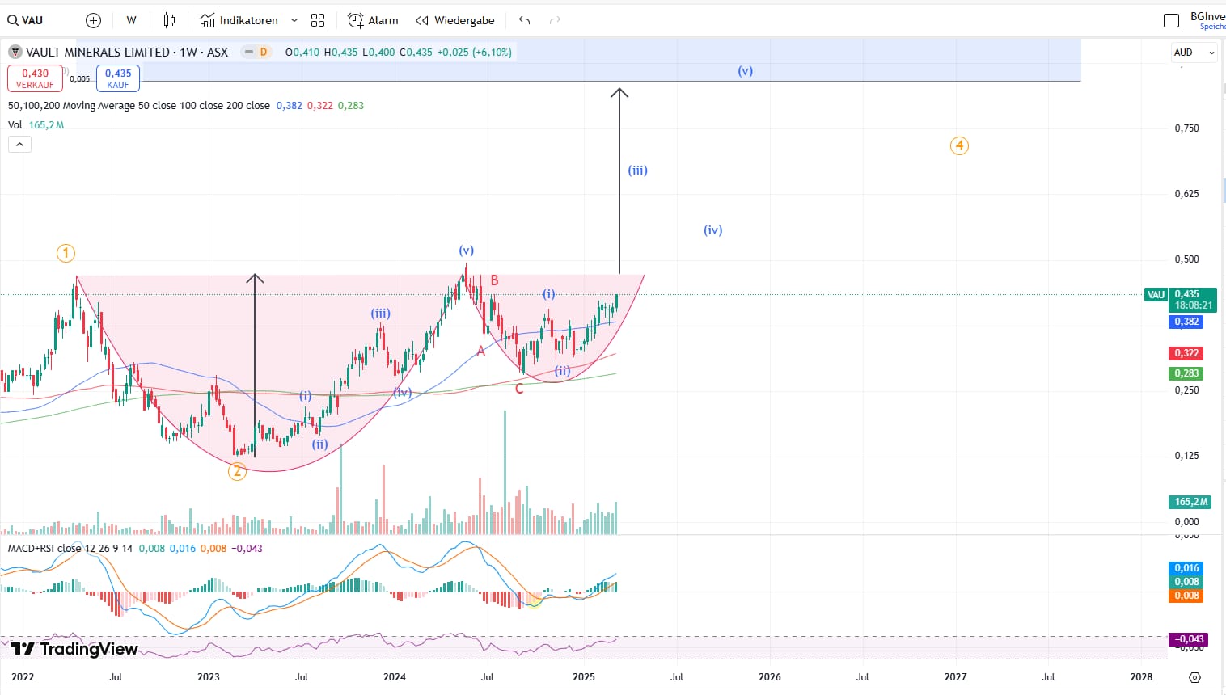Redo the last chart action
The height and width of the screenshot is (695, 1226).
click(555, 20)
